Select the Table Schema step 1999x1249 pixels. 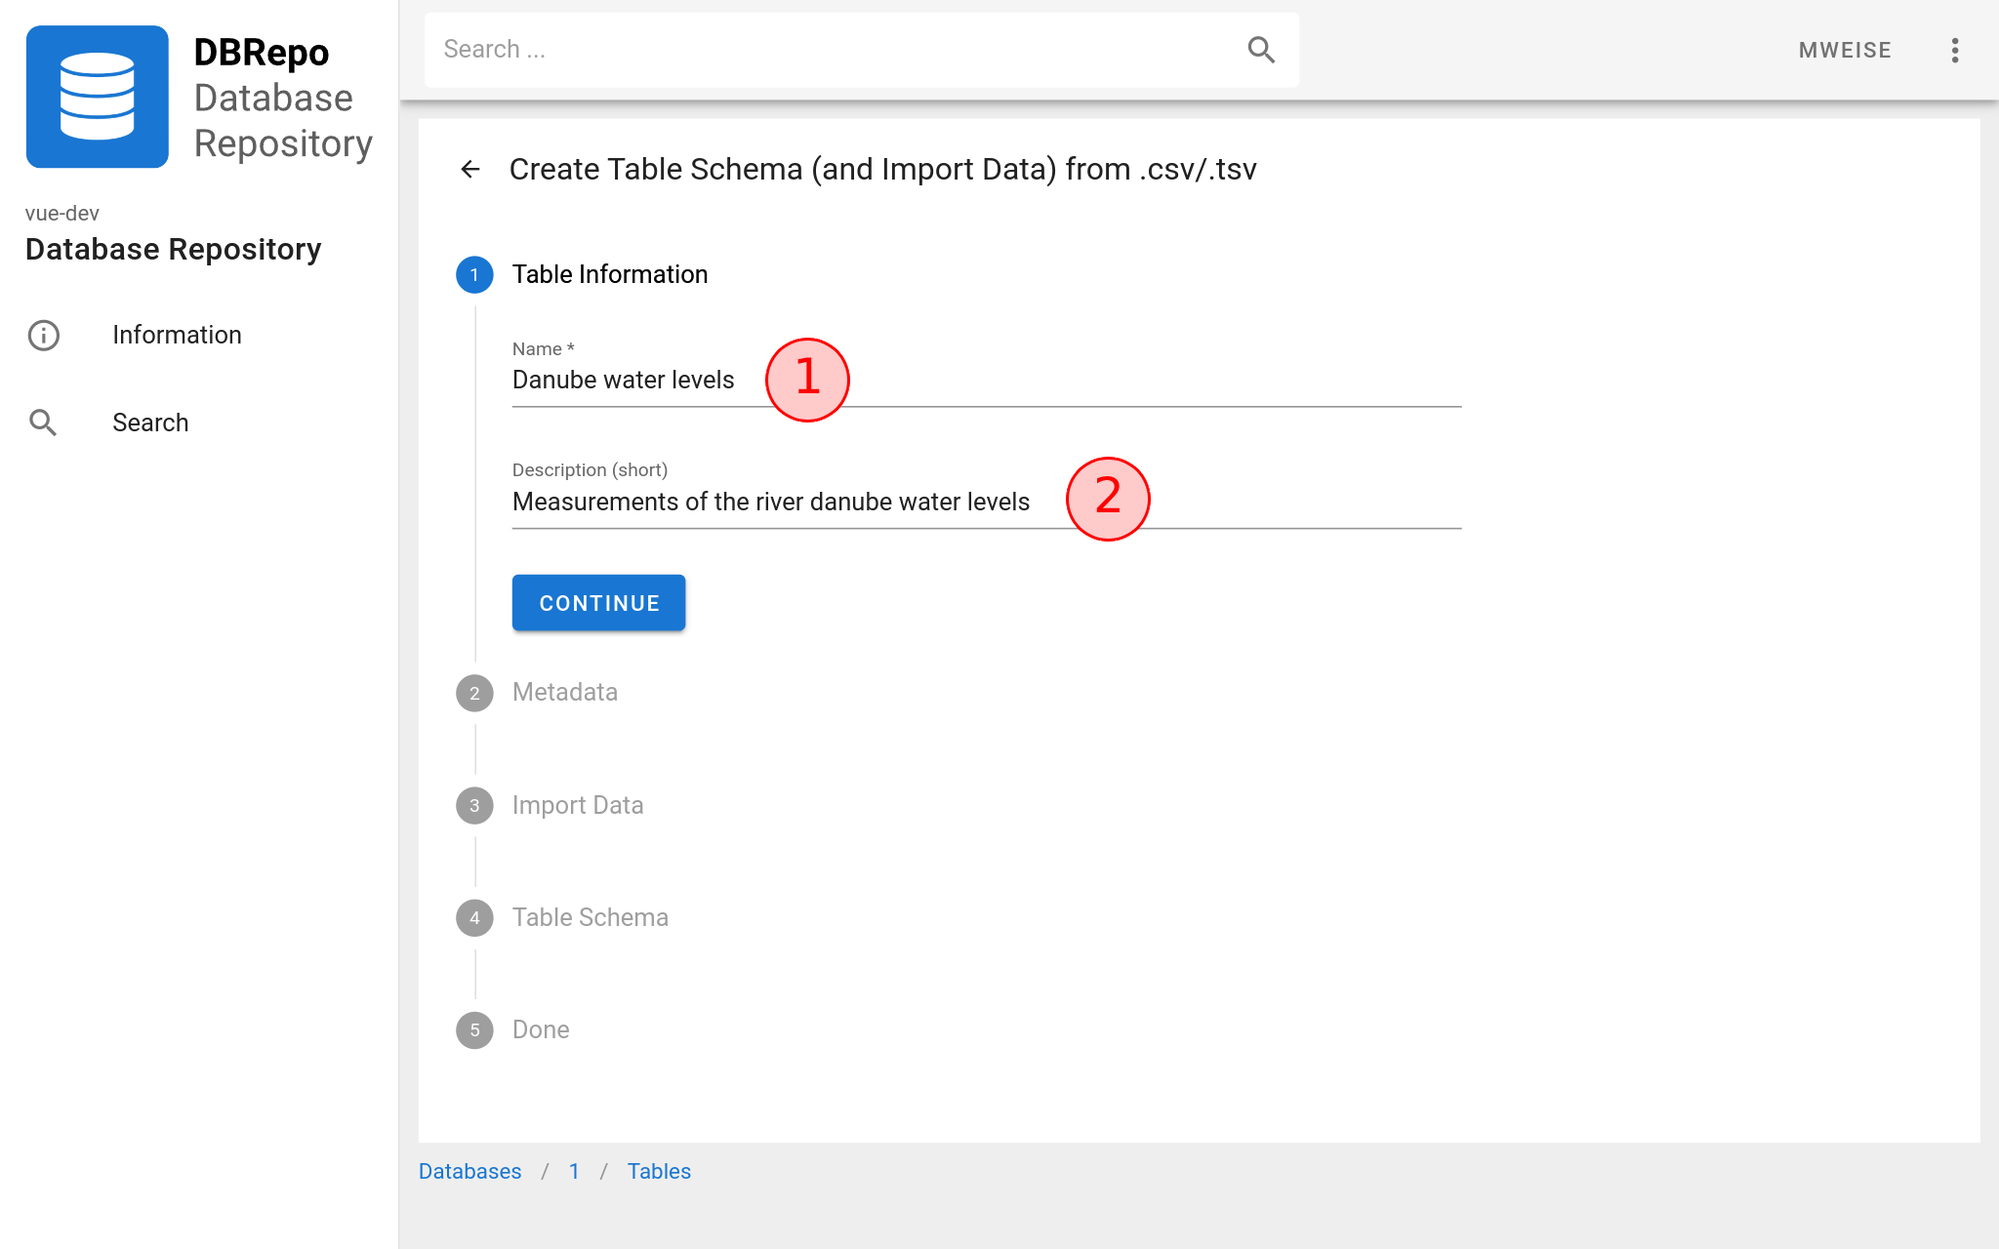coord(562,918)
